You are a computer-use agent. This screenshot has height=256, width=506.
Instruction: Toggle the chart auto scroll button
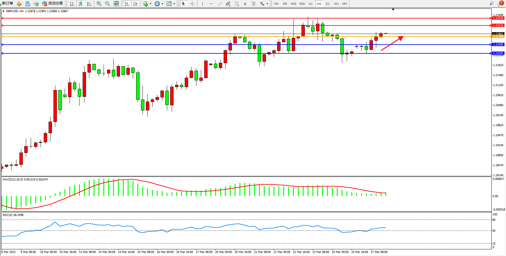tap(127, 4)
